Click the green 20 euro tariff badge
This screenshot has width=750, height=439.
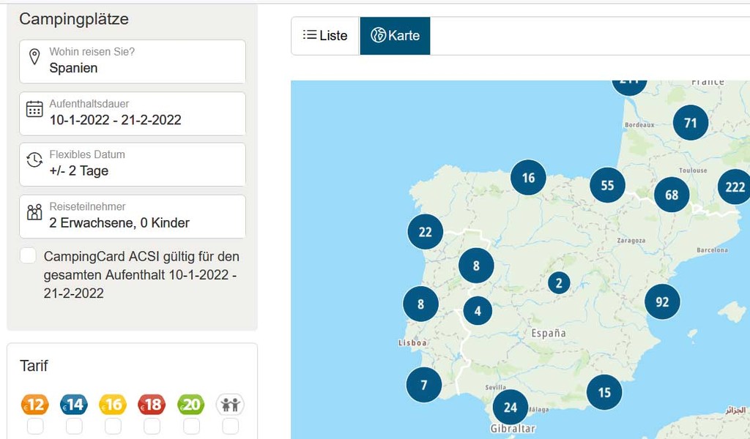(191, 405)
